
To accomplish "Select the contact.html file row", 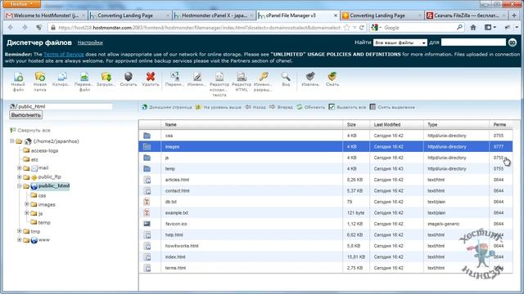I will click(326, 190).
